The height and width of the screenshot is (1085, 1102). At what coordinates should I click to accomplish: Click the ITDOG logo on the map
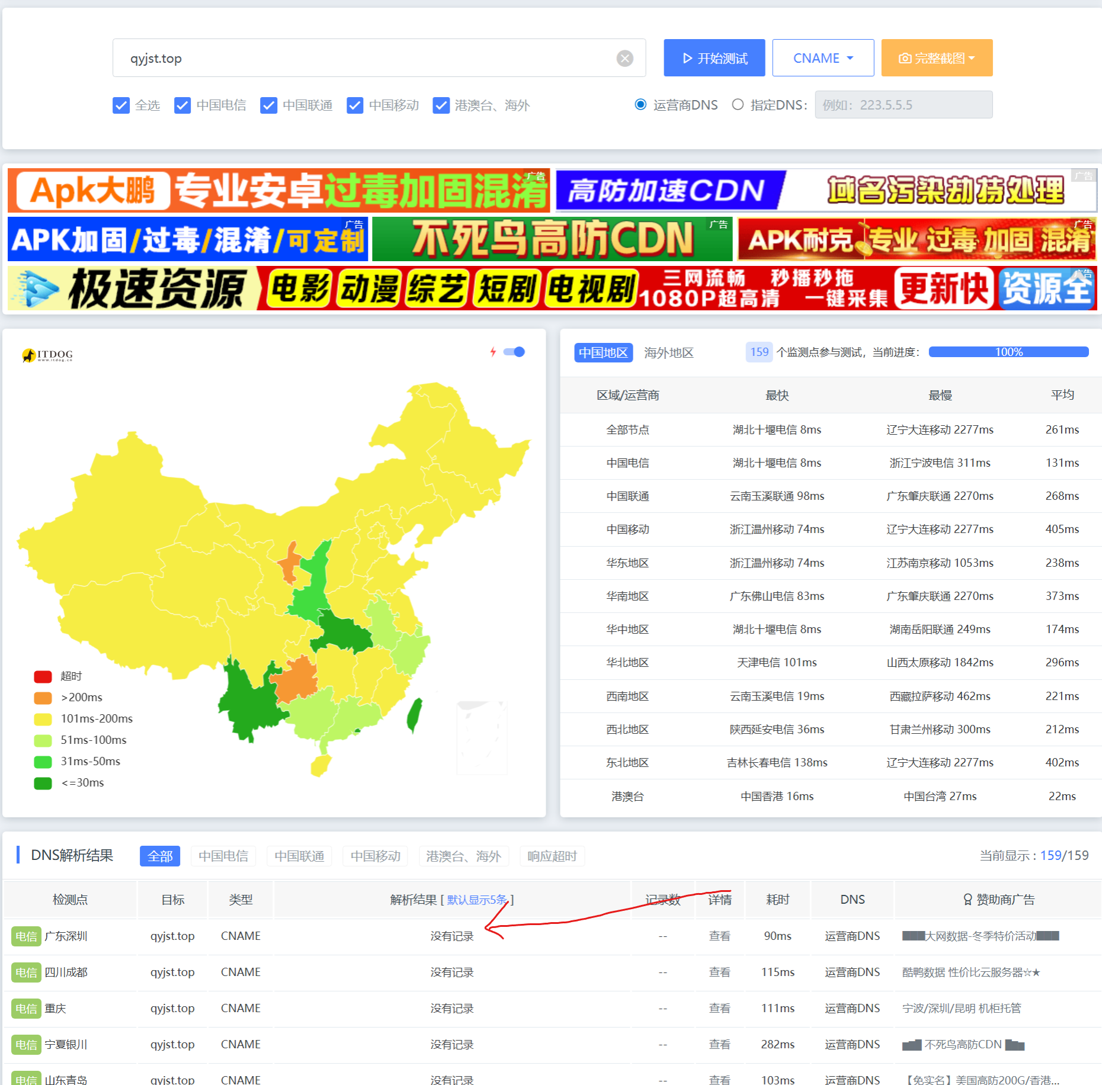(47, 355)
